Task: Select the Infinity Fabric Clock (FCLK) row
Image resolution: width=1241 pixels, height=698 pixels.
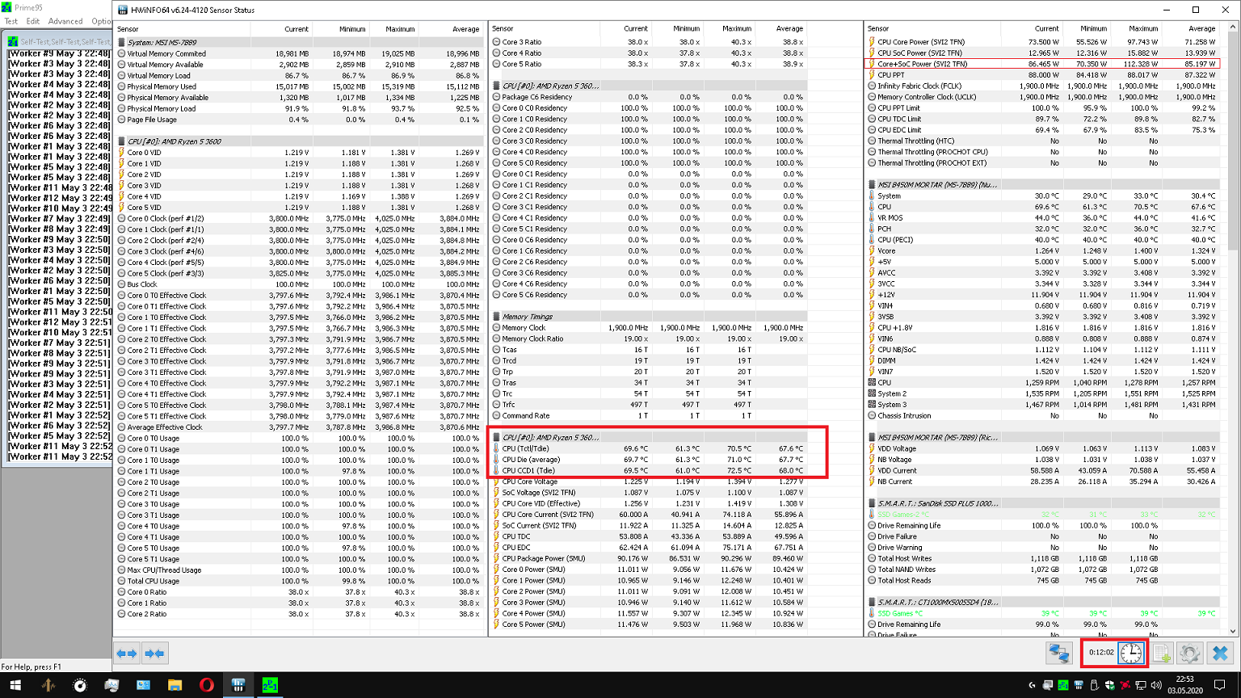Action: [x=1042, y=86]
